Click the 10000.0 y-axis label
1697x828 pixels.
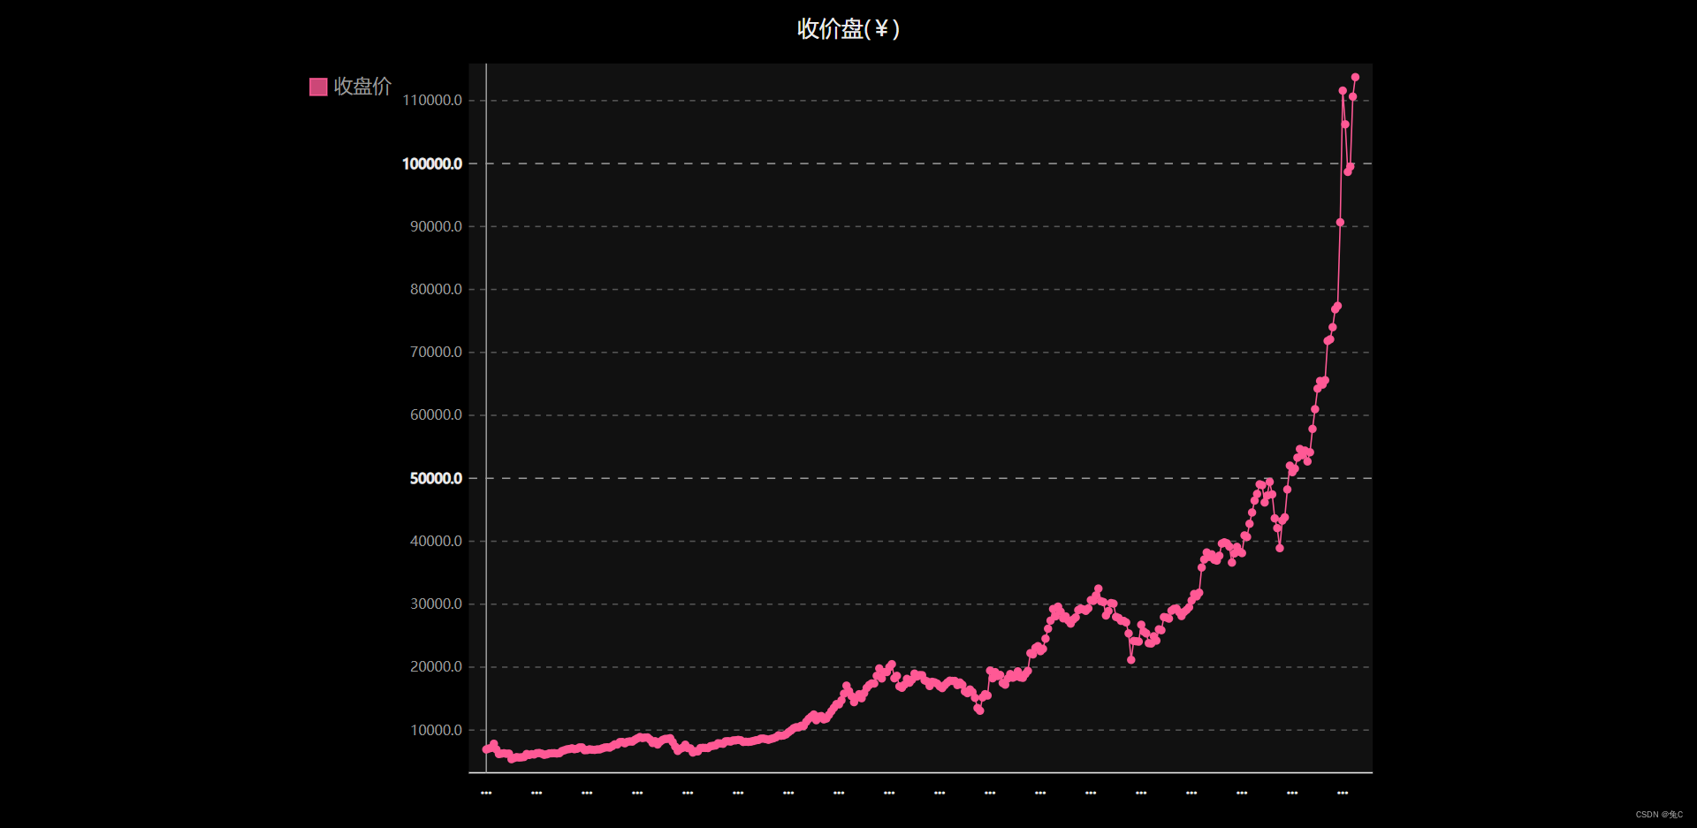tap(436, 730)
